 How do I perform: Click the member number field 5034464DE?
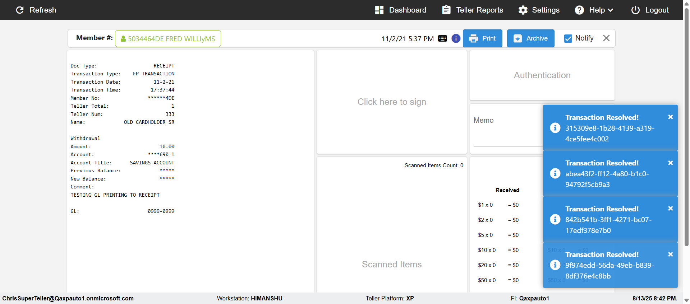click(168, 39)
